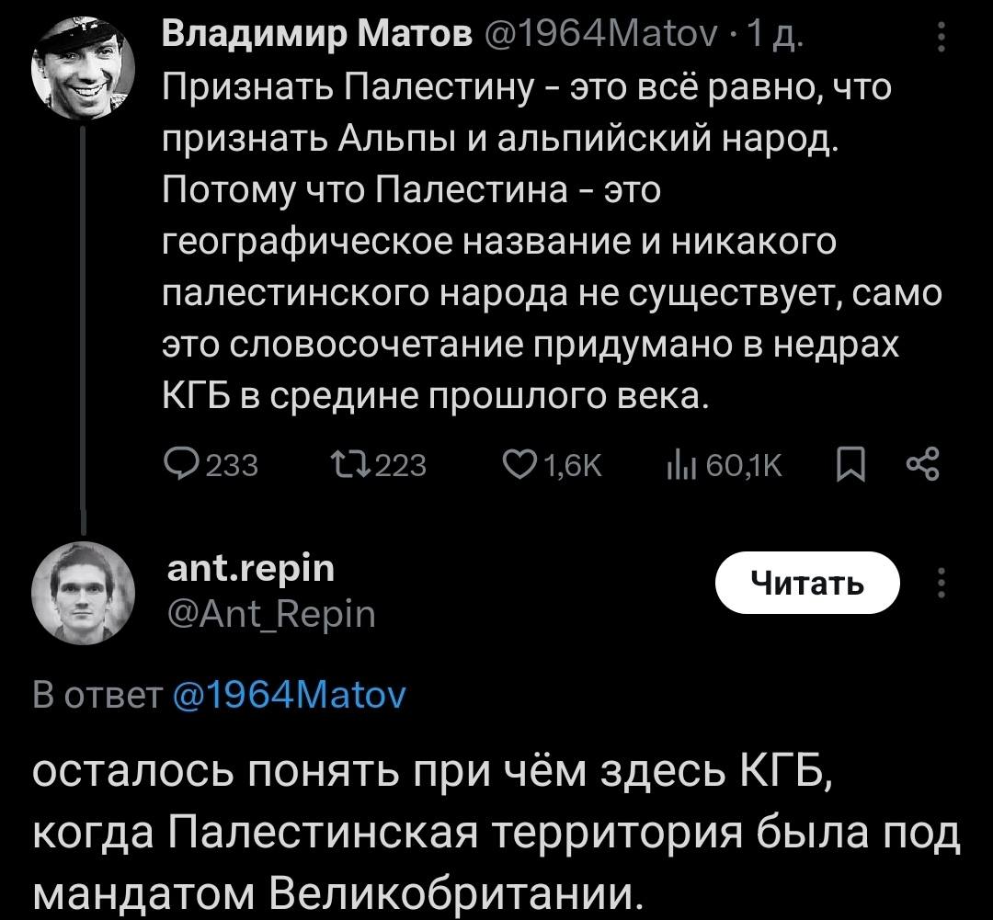Open ant.repin's profile avatar
The image size is (993, 920).
coord(83,591)
